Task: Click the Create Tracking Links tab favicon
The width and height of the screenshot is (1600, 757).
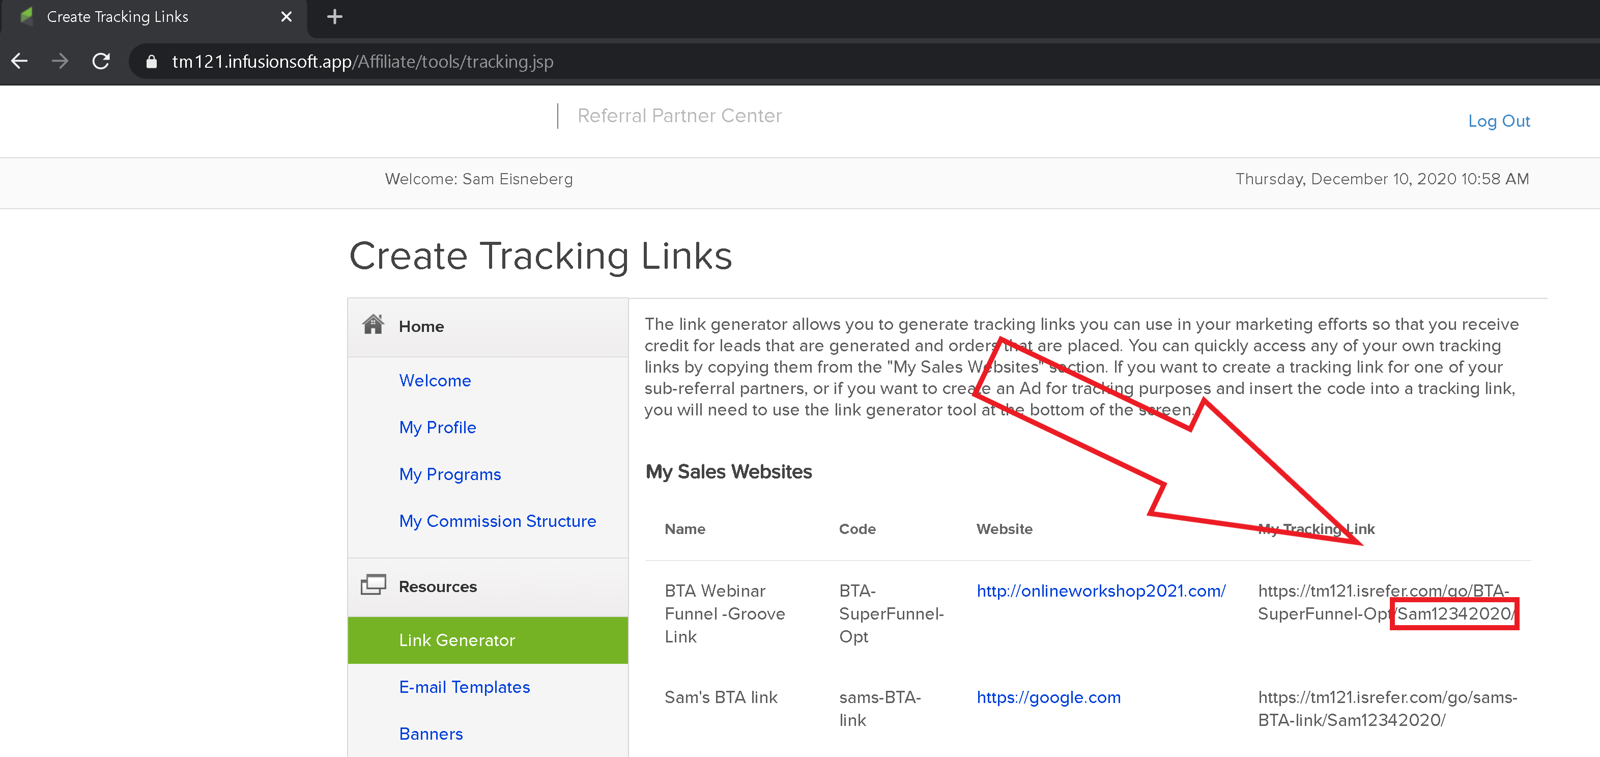Action: tap(26, 16)
